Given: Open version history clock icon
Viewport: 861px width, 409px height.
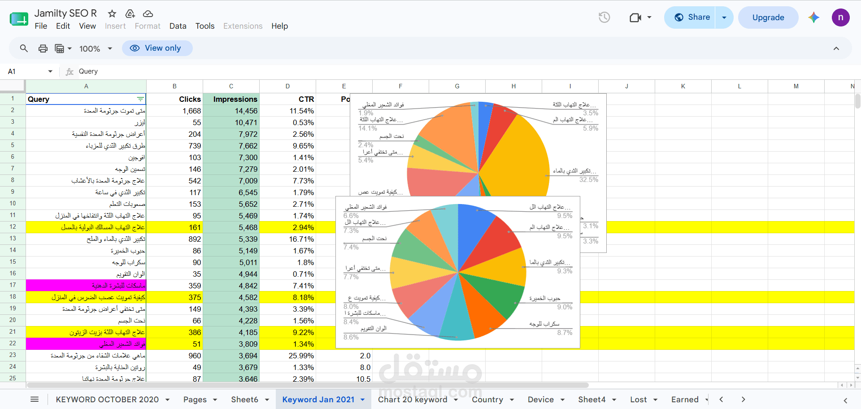Looking at the screenshot, I should tap(604, 17).
